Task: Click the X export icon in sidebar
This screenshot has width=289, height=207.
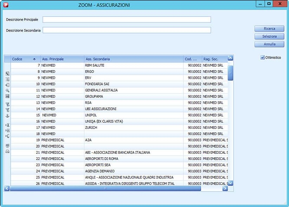Action: [7, 125]
